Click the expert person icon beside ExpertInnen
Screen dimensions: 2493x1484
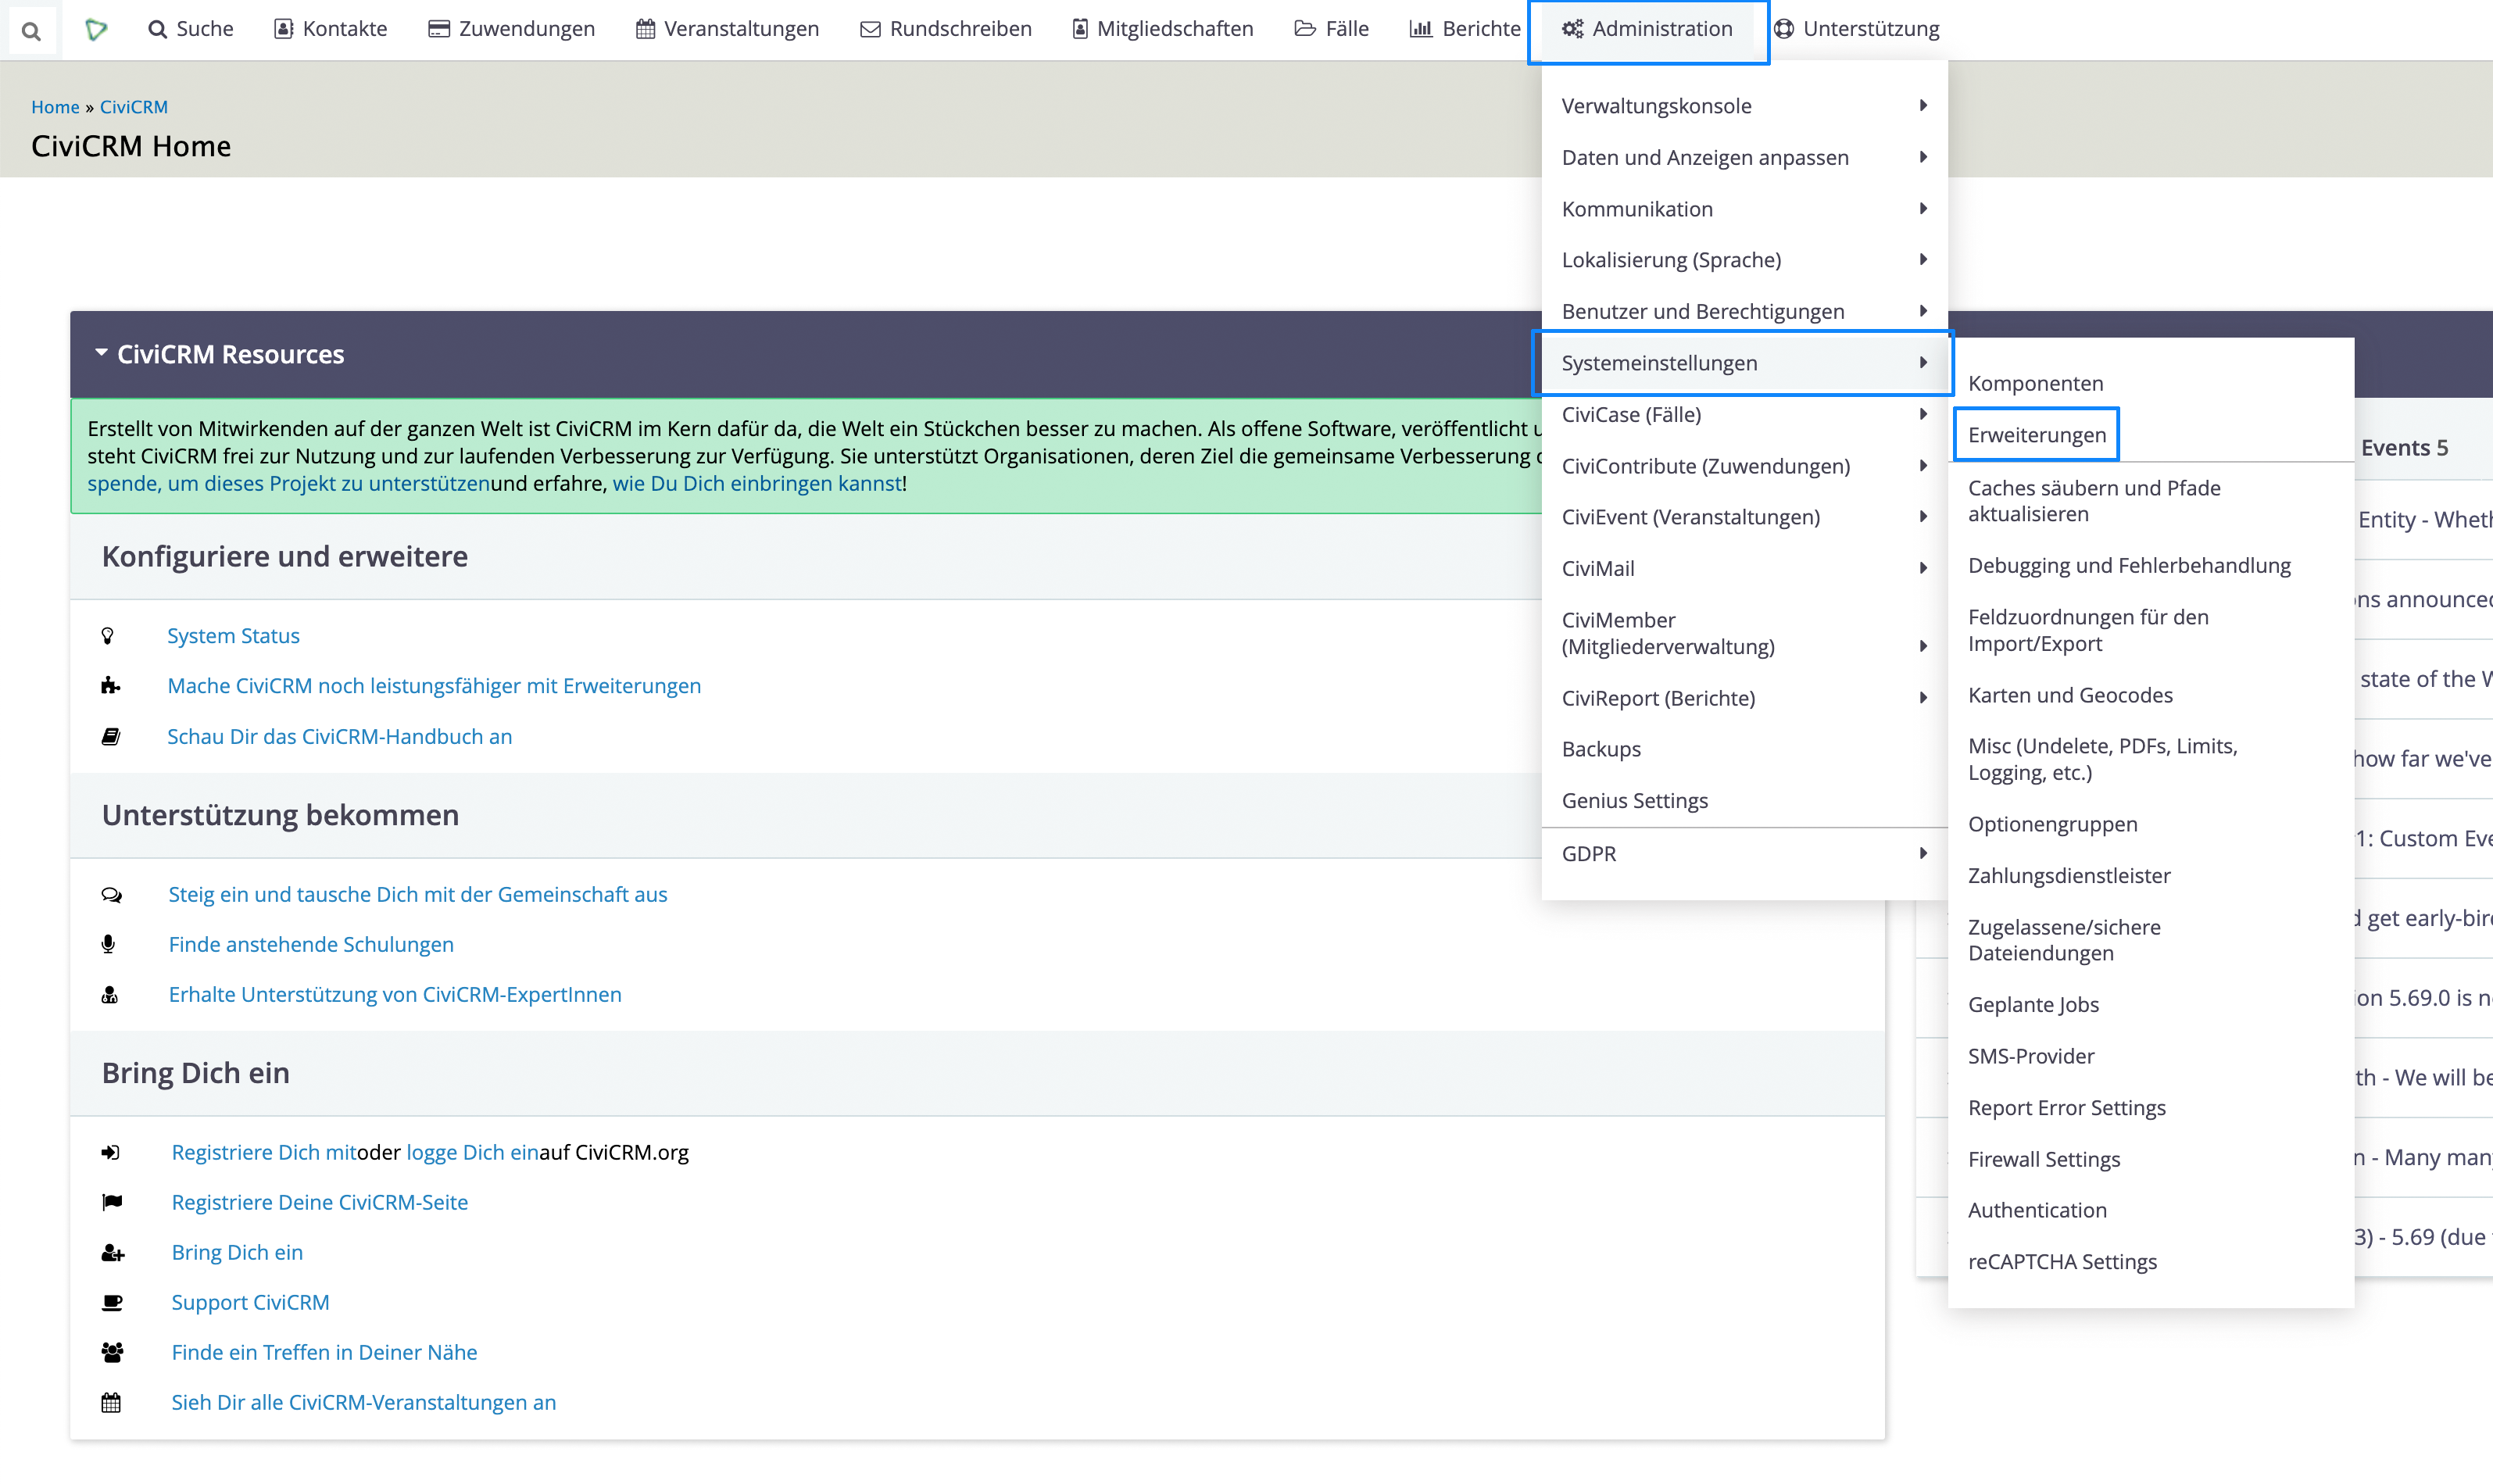[x=110, y=995]
